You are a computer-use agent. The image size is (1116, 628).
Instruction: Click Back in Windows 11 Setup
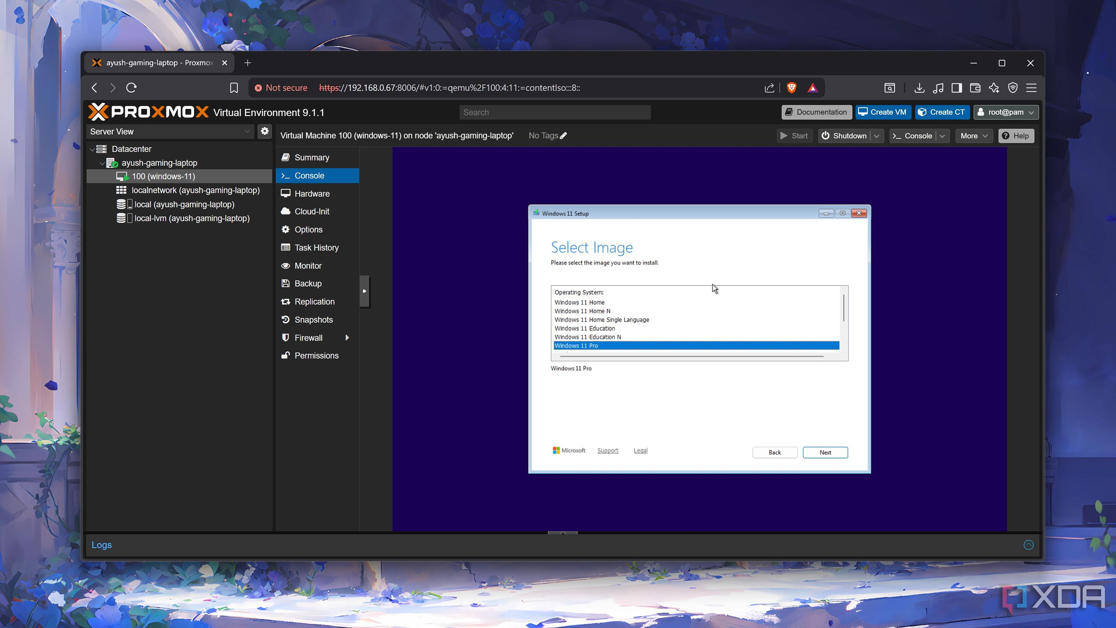pyautogui.click(x=775, y=452)
